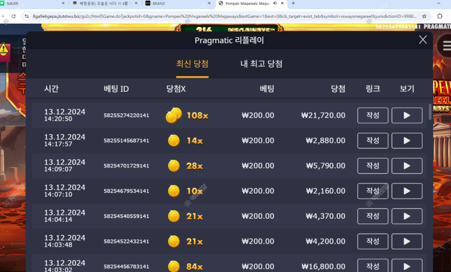This screenshot has height=272, width=451.
Task: View site information icon in address bar
Action: [26, 16]
